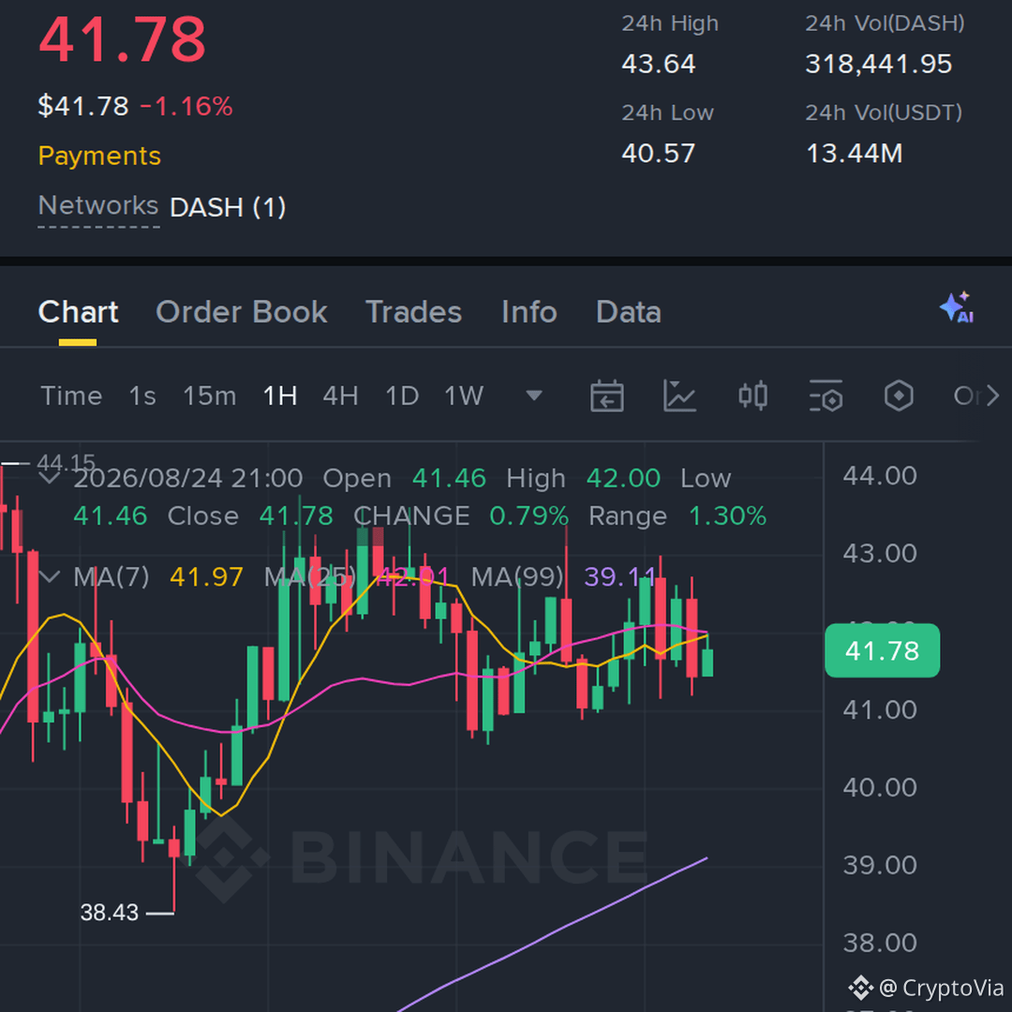Viewport: 1012px width, 1012px height.
Task: Click the 38.43 low price marker
Action: coord(109,913)
